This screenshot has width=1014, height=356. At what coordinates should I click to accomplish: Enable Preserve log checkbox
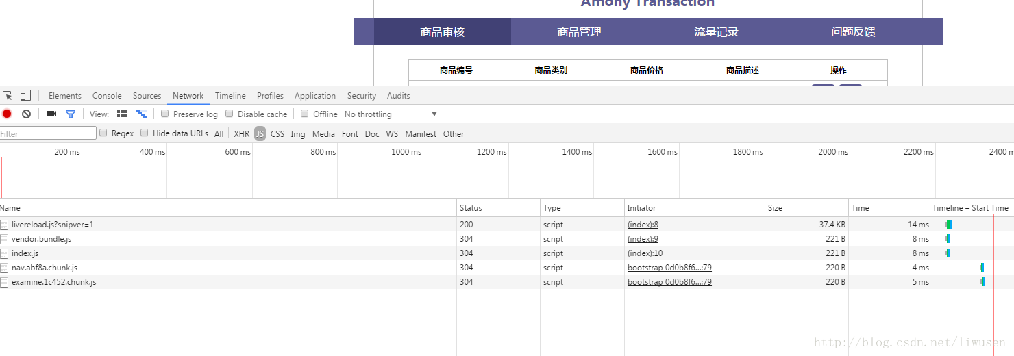[164, 114]
